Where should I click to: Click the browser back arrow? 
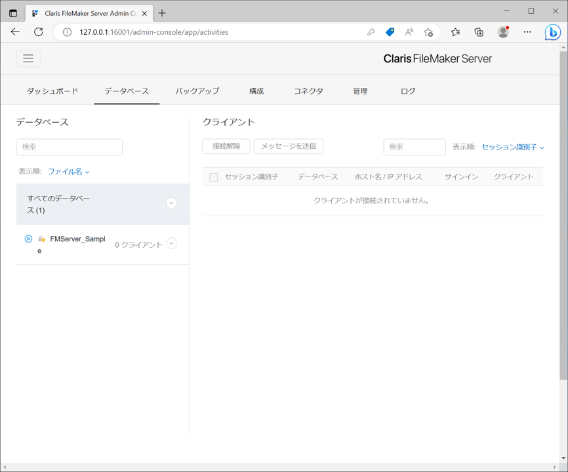point(15,32)
